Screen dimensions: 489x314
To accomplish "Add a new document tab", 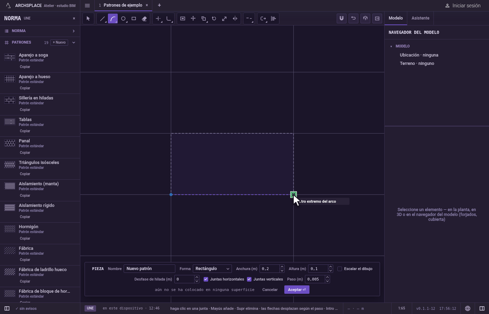I will (x=159, y=5).
